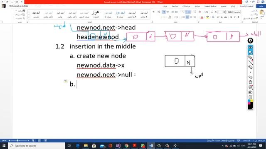The image size is (266, 149).
Task: Toggle italic formatting
Action: [234, 17]
